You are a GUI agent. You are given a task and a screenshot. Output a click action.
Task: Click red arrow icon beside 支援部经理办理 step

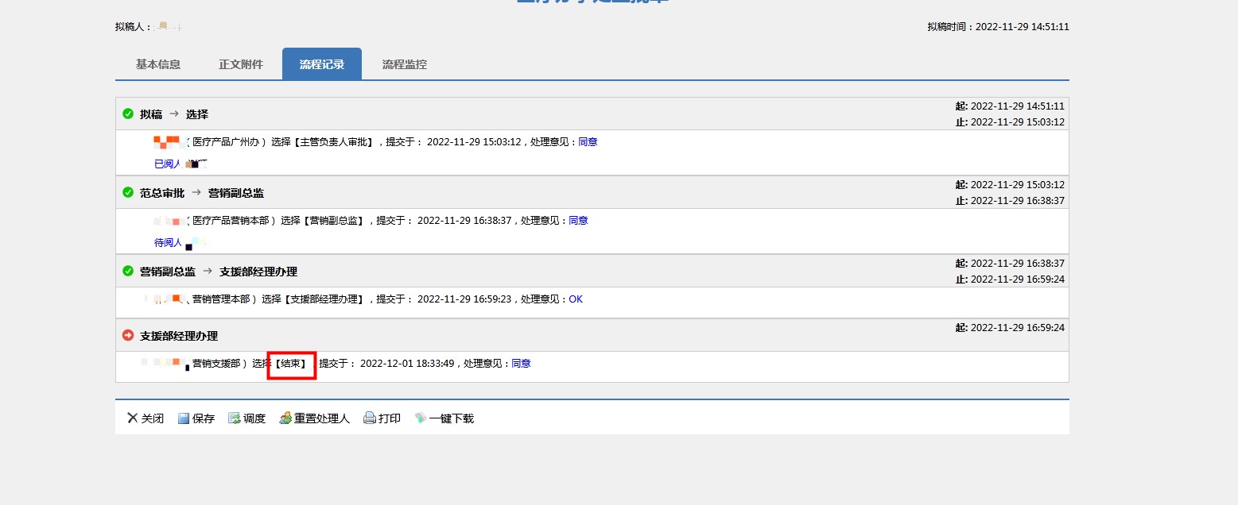coord(128,335)
